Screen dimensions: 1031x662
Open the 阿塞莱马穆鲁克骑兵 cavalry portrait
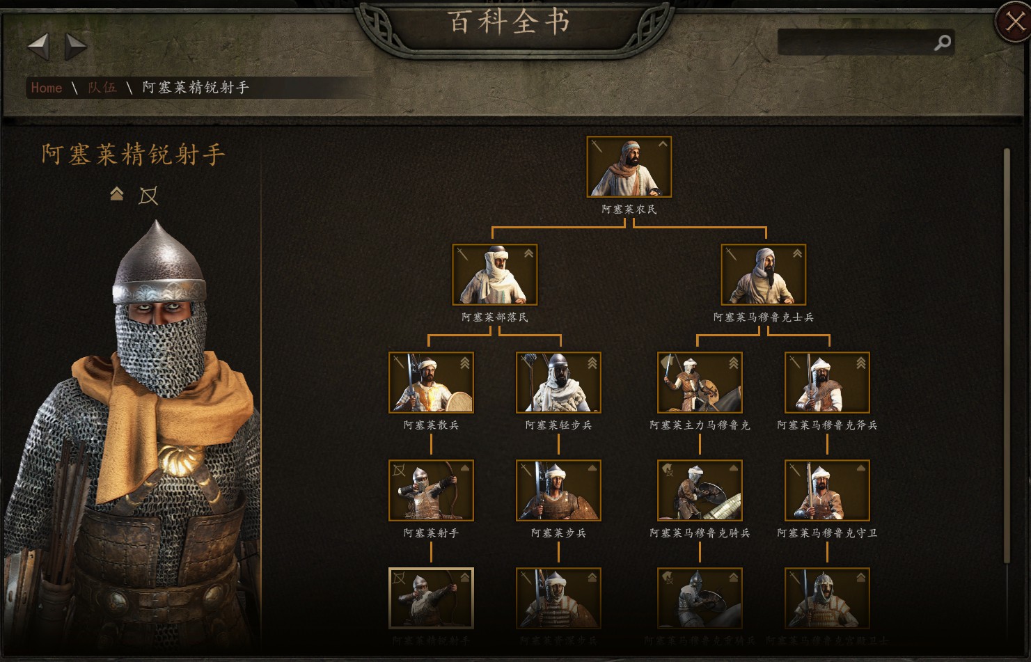700,490
